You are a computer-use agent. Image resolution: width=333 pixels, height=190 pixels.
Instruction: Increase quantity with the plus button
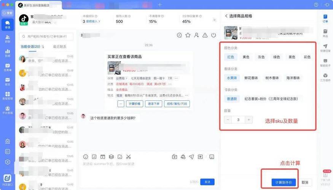[249, 120]
